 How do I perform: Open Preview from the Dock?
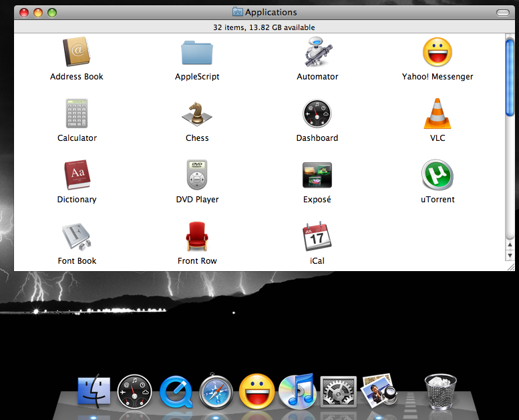click(379, 391)
